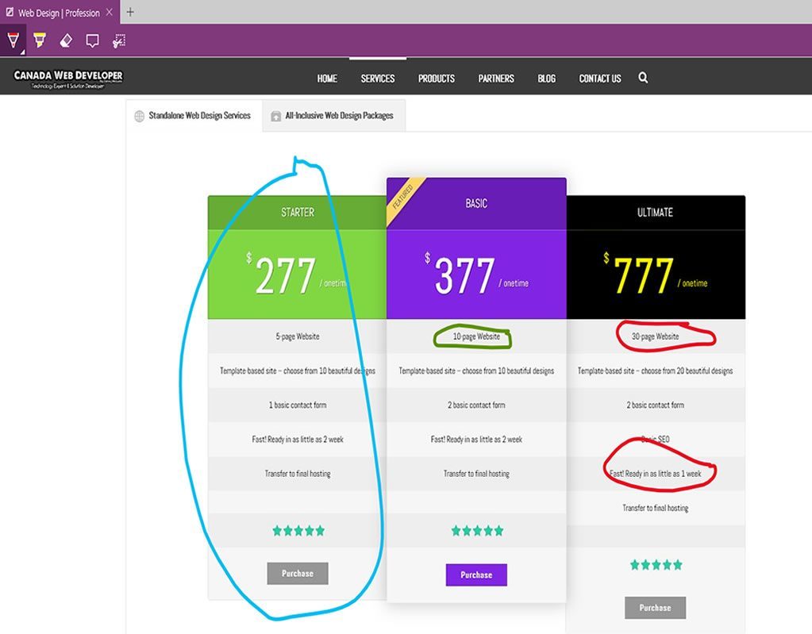Viewport: 812px width, 634px height.
Task: Click '1 basic contact form' text
Action: [x=297, y=405]
